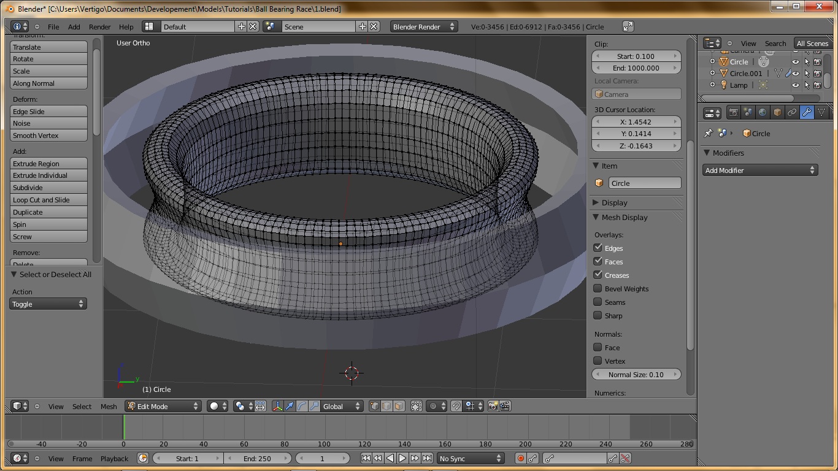Enable Bevel Weights checkbox
Viewport: 838px width, 471px height.
coord(598,288)
